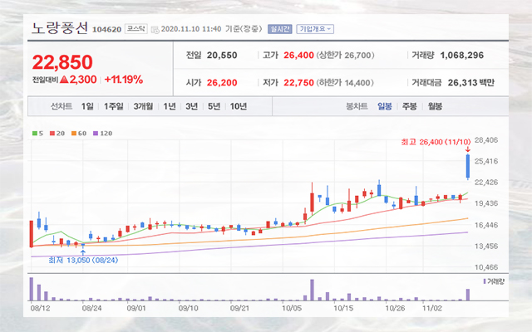This screenshot has width=532, height=332.
Task: Click the green 5-day moving average legend
Action: point(37,134)
